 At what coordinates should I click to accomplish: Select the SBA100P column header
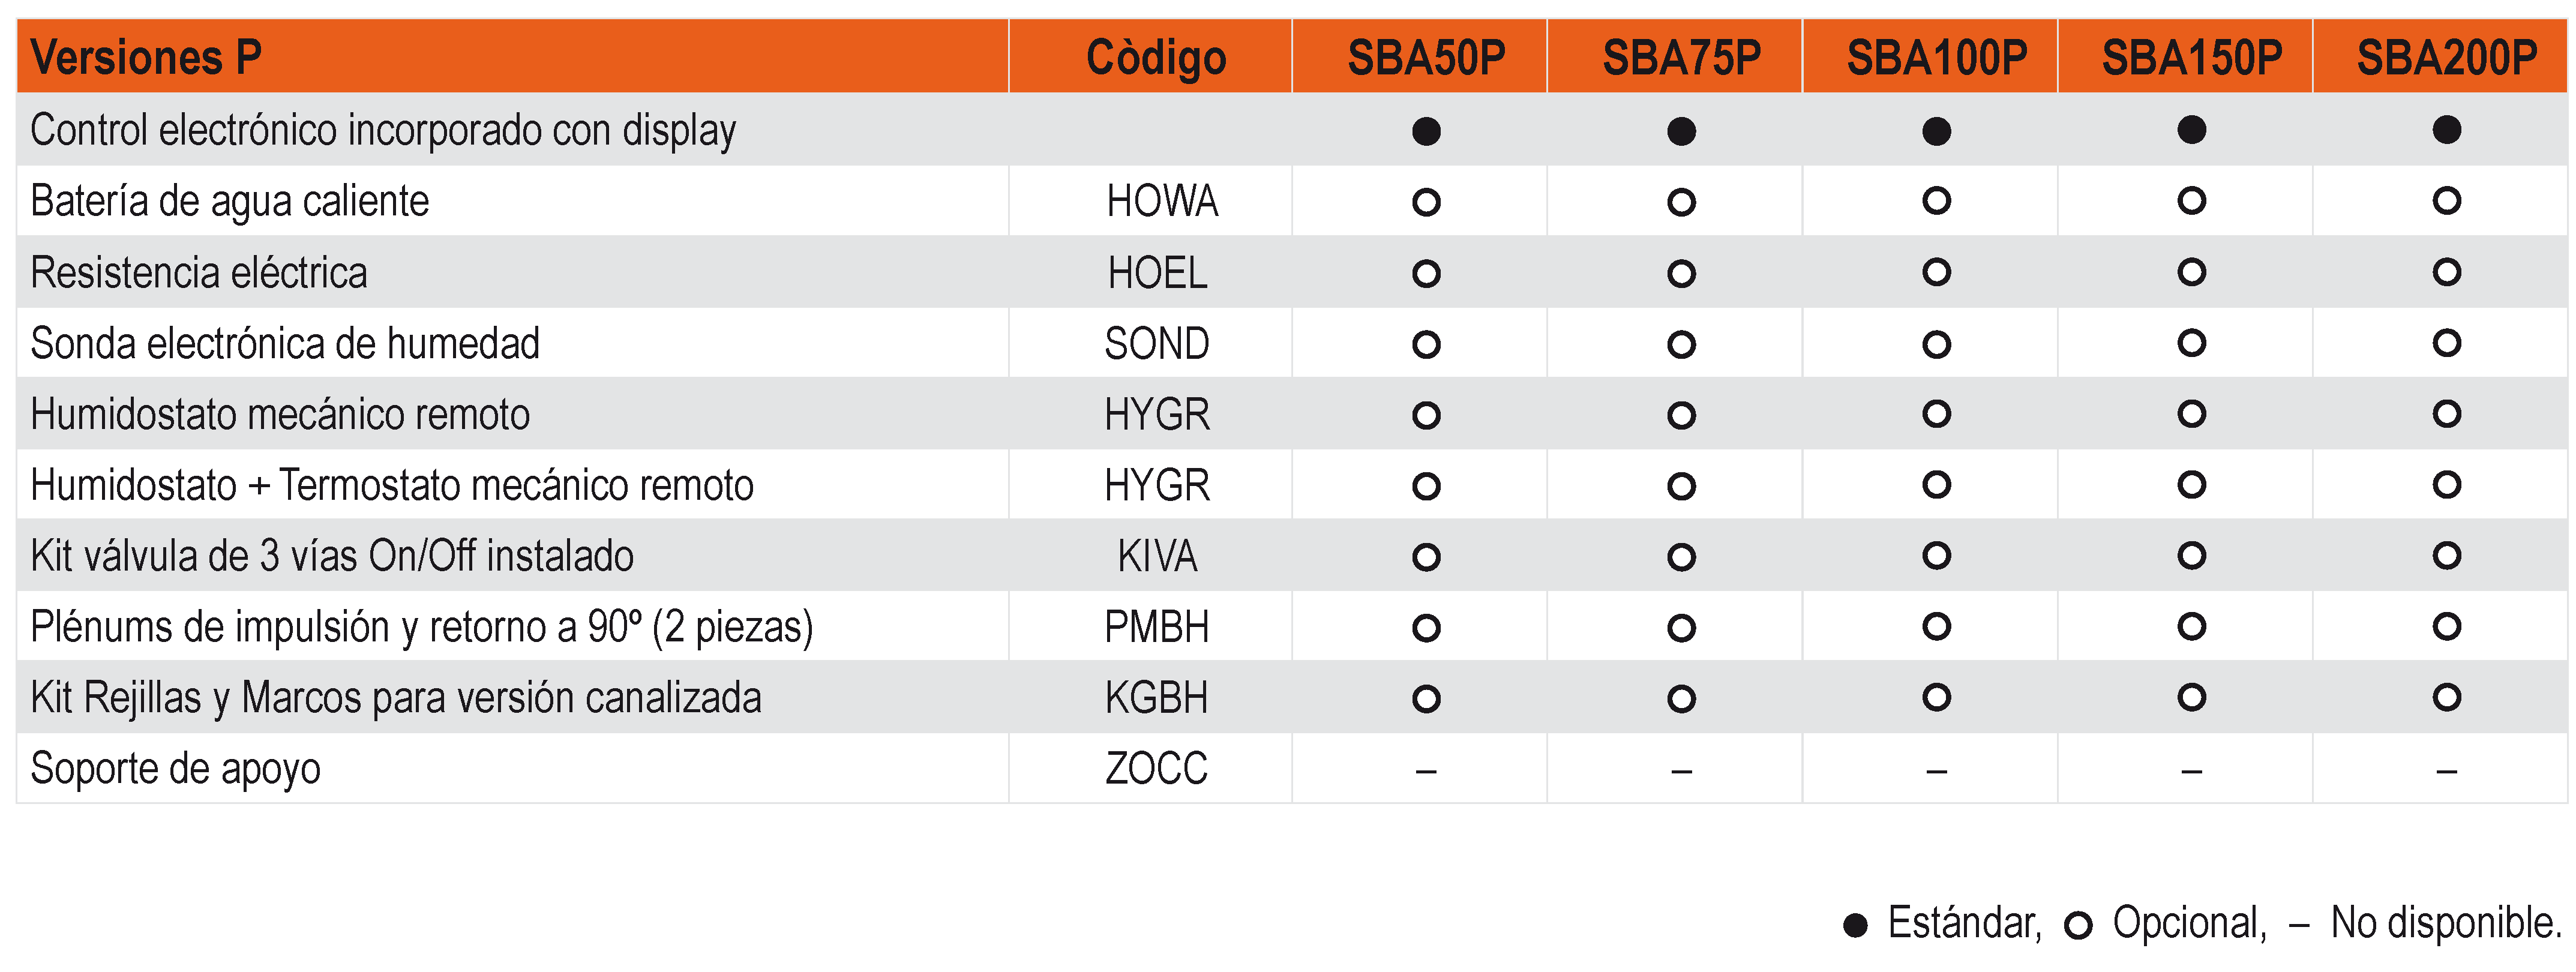coord(1936,57)
